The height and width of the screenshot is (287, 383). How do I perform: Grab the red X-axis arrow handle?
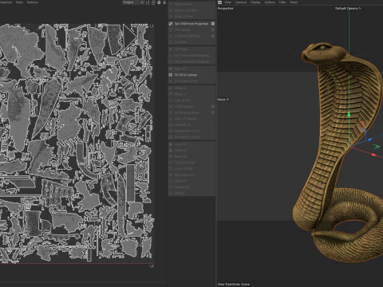[374, 155]
